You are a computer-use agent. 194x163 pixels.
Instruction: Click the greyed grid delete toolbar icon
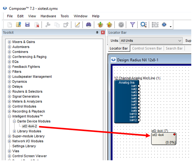155,25
